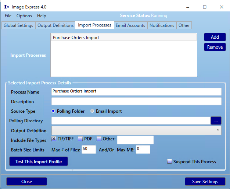Open the Help menu
This screenshot has height=189, width=230.
42,16
